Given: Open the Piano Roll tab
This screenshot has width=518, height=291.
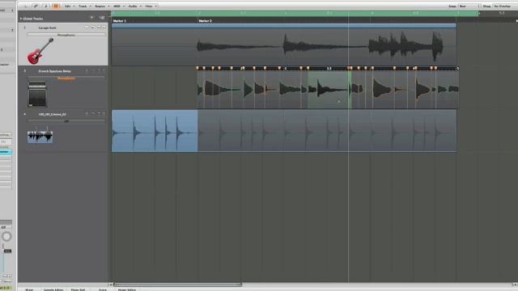Looking at the screenshot, I should [78, 289].
